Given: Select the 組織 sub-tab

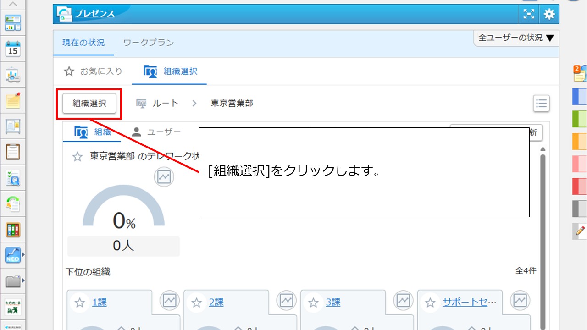Looking at the screenshot, I should point(93,132).
